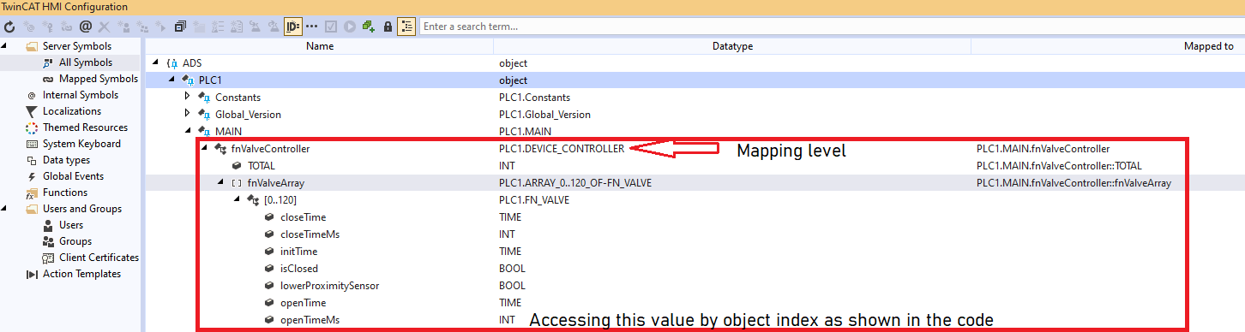Click the green add symbol icon
This screenshot has height=332, width=1245.
[369, 27]
